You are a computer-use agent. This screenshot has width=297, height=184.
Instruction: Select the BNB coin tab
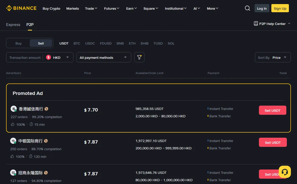coord(120,43)
